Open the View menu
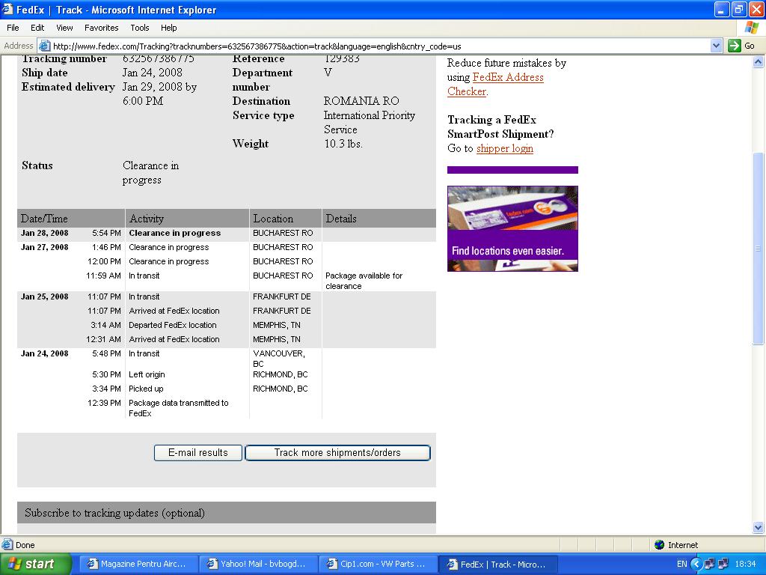 [64, 28]
